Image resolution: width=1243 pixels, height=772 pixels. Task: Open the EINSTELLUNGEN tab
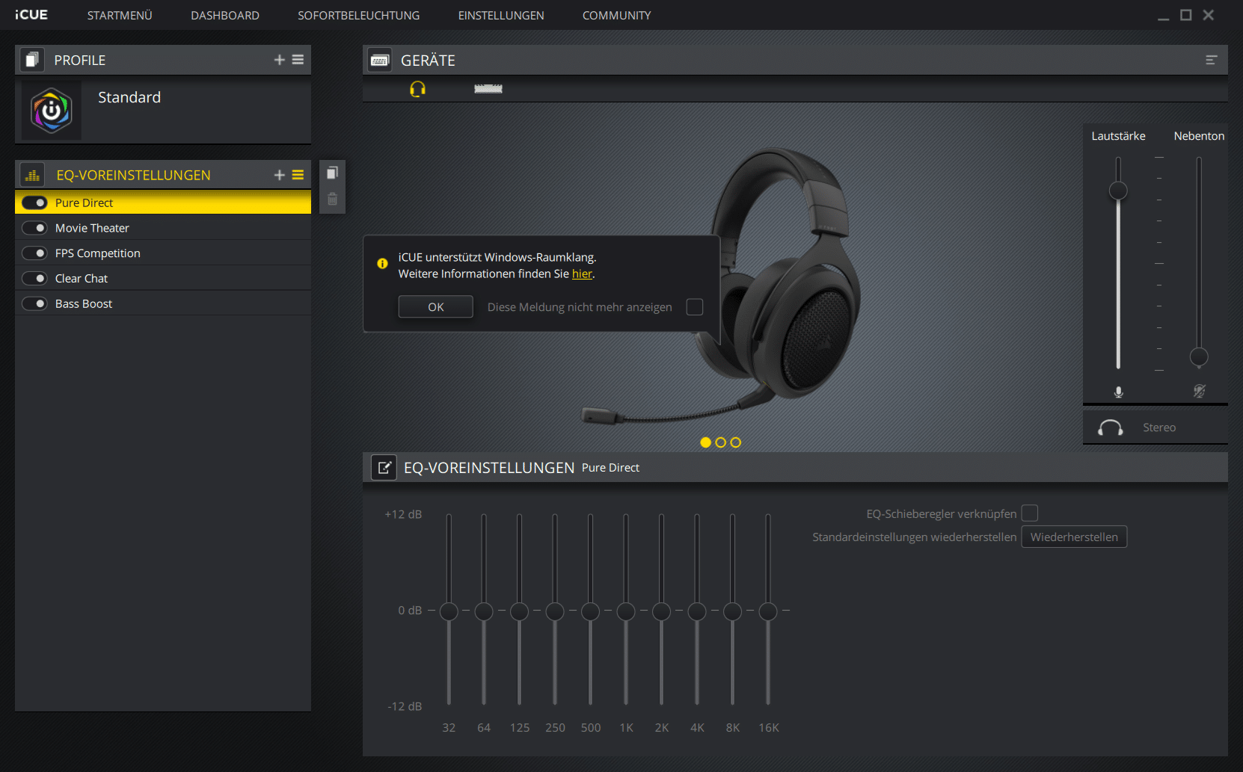(x=500, y=16)
